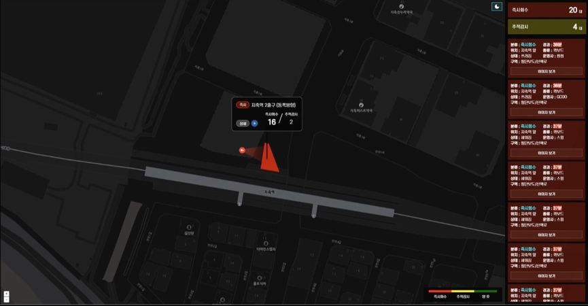Open 이미지 보기 on the fifth card
The width and height of the screenshot is (588, 306).
(546, 235)
